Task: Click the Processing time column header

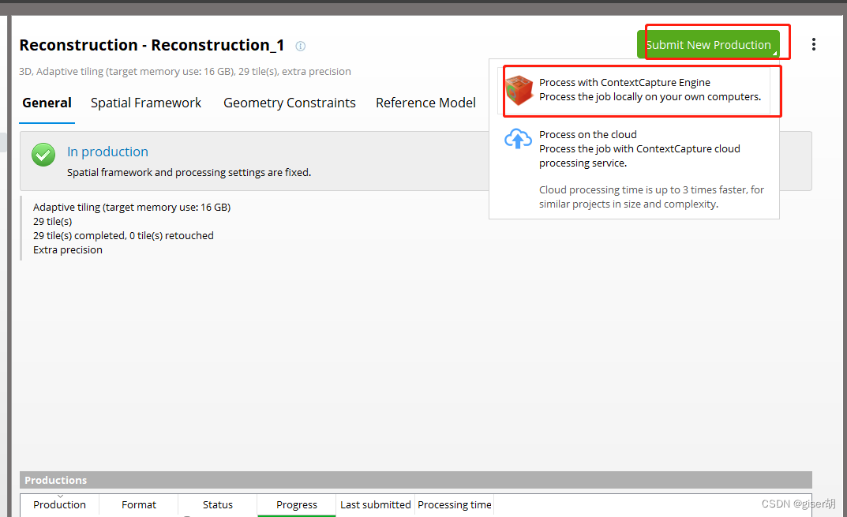Action: pyautogui.click(x=455, y=504)
